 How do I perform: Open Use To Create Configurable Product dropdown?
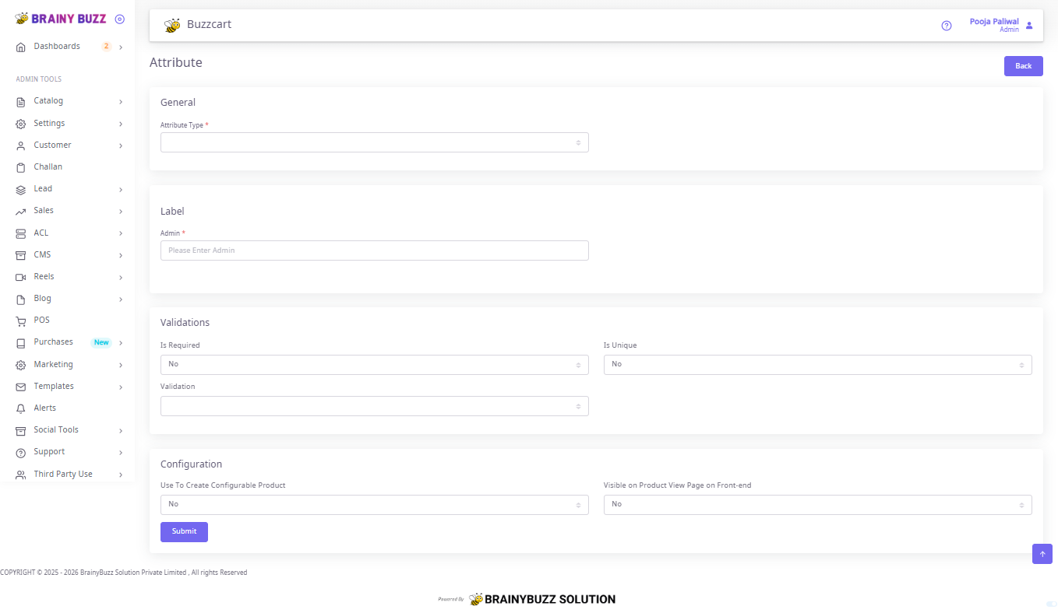click(x=374, y=505)
